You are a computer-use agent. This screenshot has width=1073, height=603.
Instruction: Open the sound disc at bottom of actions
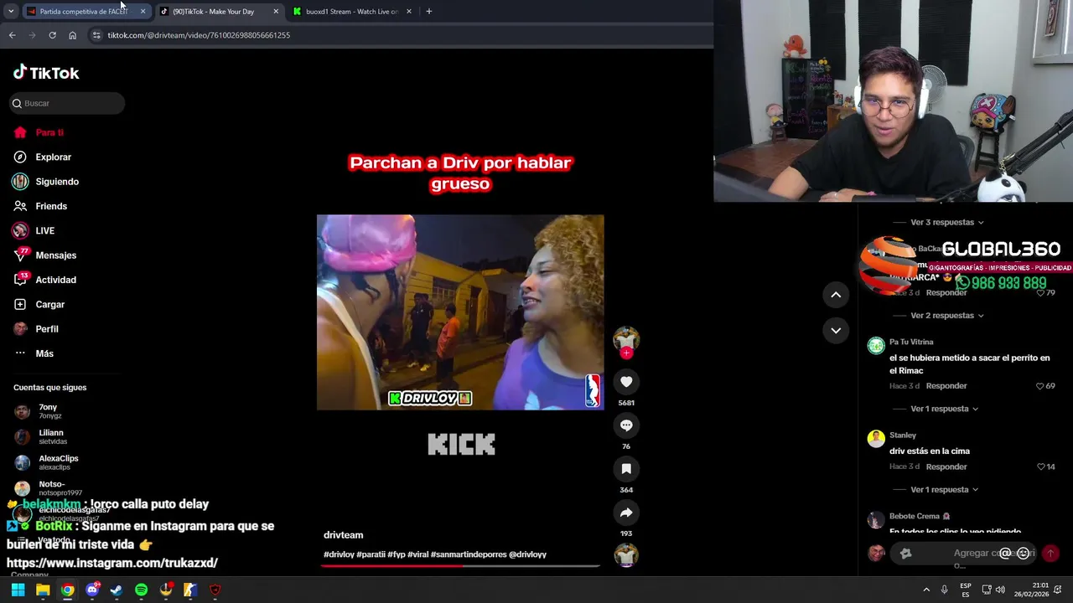coord(626,555)
